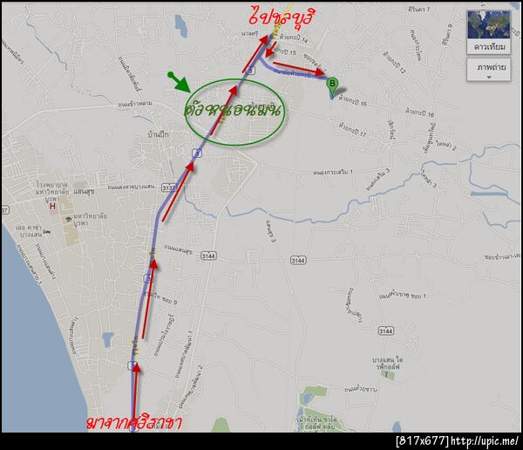
Task: Click the ถนนลงหาดบางแสน road label
Action: point(131,187)
